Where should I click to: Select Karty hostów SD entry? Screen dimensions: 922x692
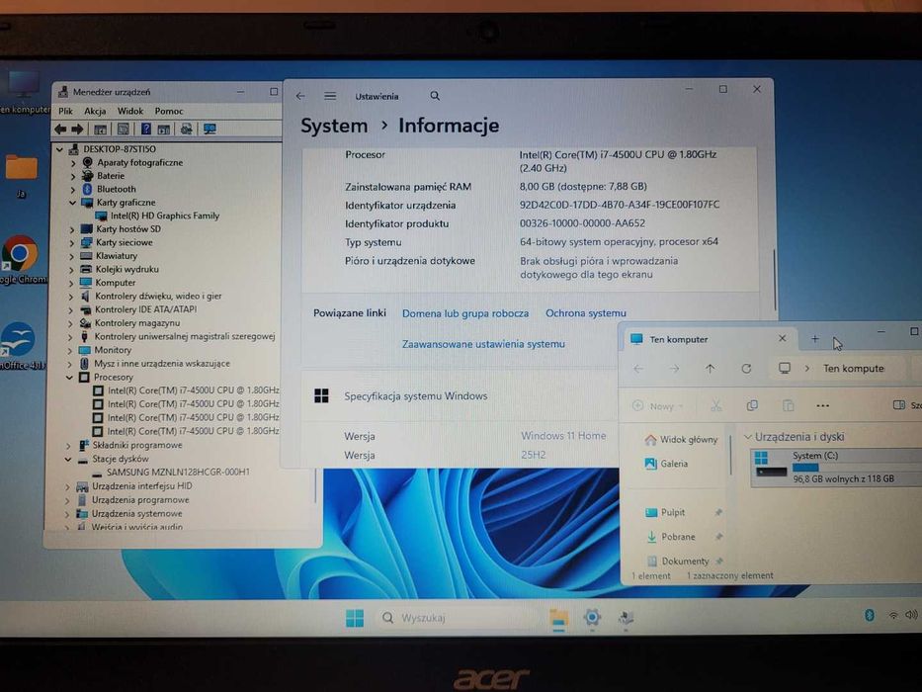pyautogui.click(x=128, y=229)
